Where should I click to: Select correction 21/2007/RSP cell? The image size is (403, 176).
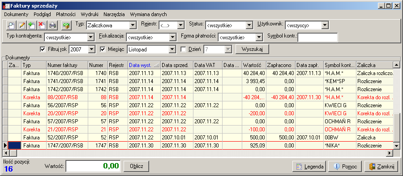coord(67,129)
